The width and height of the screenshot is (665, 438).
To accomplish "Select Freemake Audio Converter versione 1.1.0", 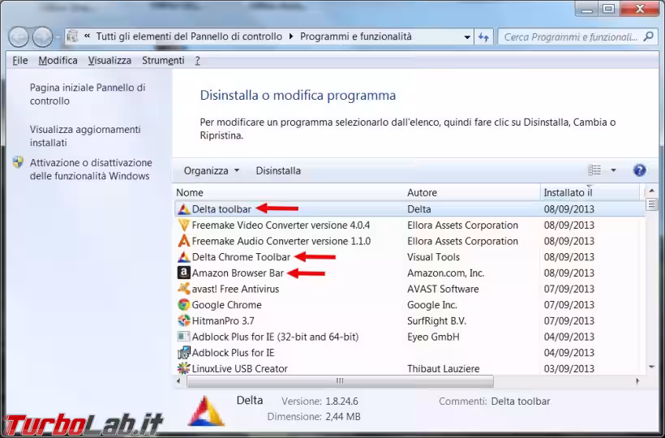I will 281,241.
